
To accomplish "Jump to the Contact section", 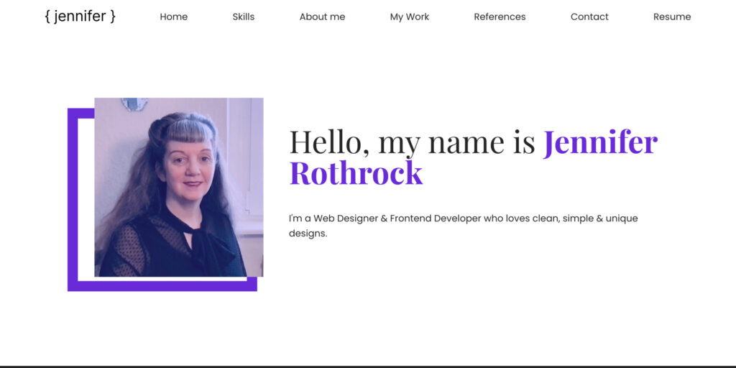I will 589,17.
